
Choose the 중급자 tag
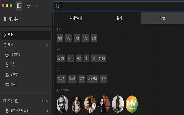point(61,58)
